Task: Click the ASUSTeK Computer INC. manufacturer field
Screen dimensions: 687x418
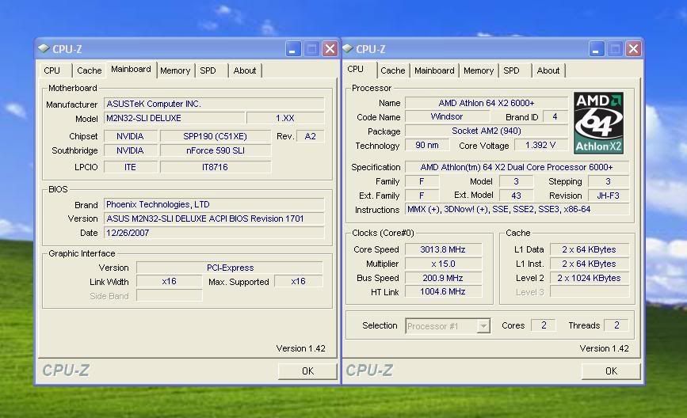Action: click(214, 104)
